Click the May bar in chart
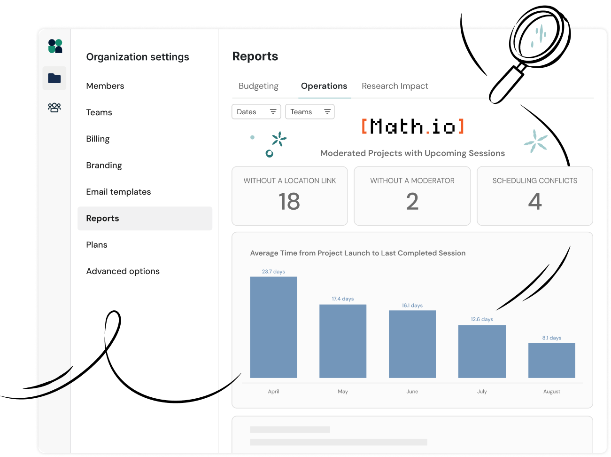This screenshot has height=457, width=611. pyautogui.click(x=343, y=341)
